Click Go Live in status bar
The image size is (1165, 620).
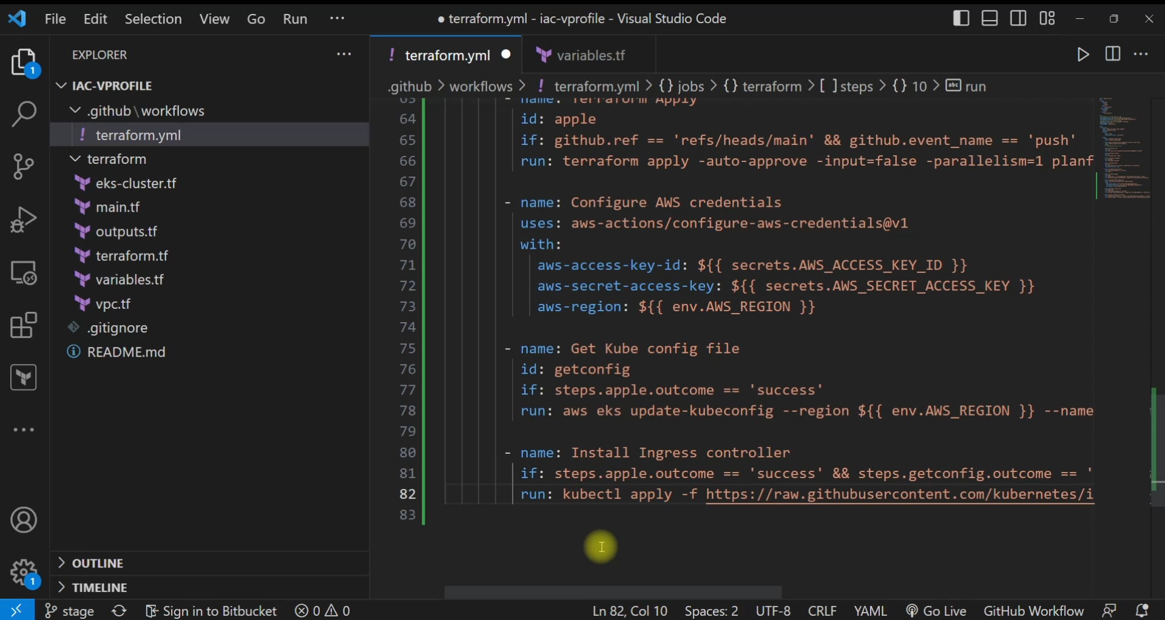click(936, 611)
